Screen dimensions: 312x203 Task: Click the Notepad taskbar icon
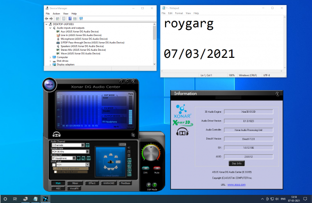pyautogui.click(x=36, y=199)
